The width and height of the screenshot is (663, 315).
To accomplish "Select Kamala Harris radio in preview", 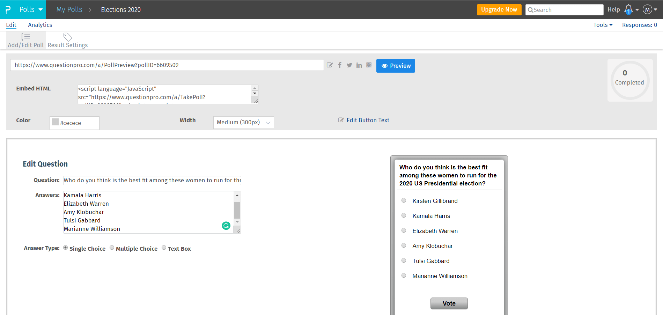I will 404,215.
